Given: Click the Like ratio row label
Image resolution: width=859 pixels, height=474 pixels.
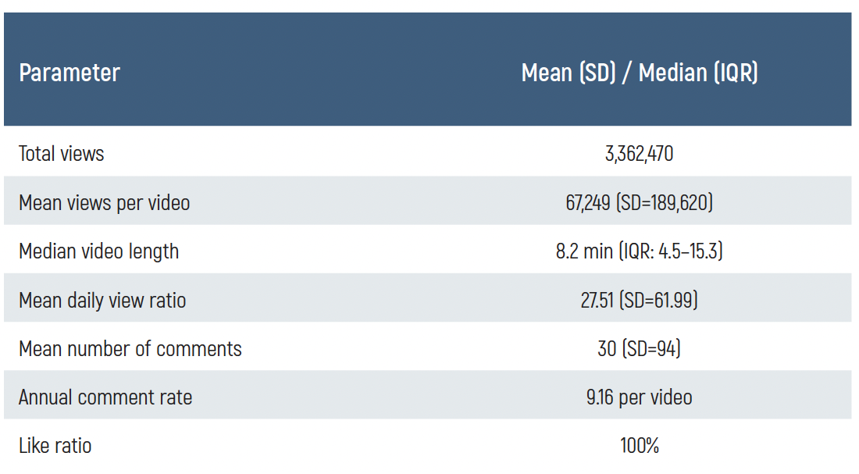Looking at the screenshot, I should [x=55, y=447].
